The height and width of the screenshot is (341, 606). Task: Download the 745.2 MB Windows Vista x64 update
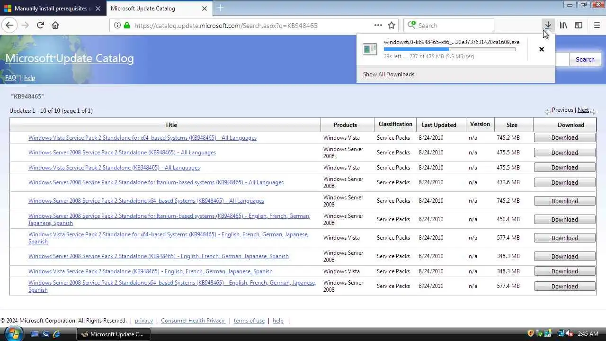(564, 138)
